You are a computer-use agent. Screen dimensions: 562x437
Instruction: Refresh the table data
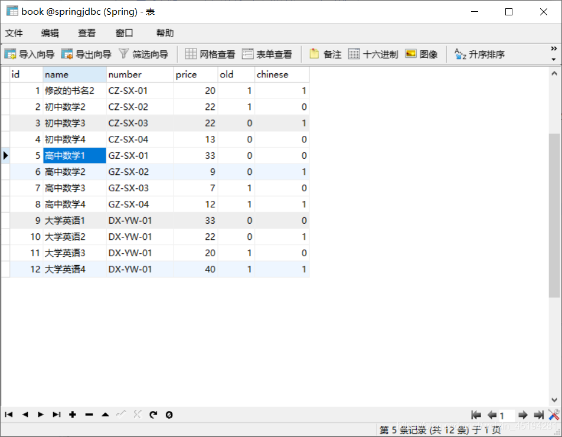(154, 415)
